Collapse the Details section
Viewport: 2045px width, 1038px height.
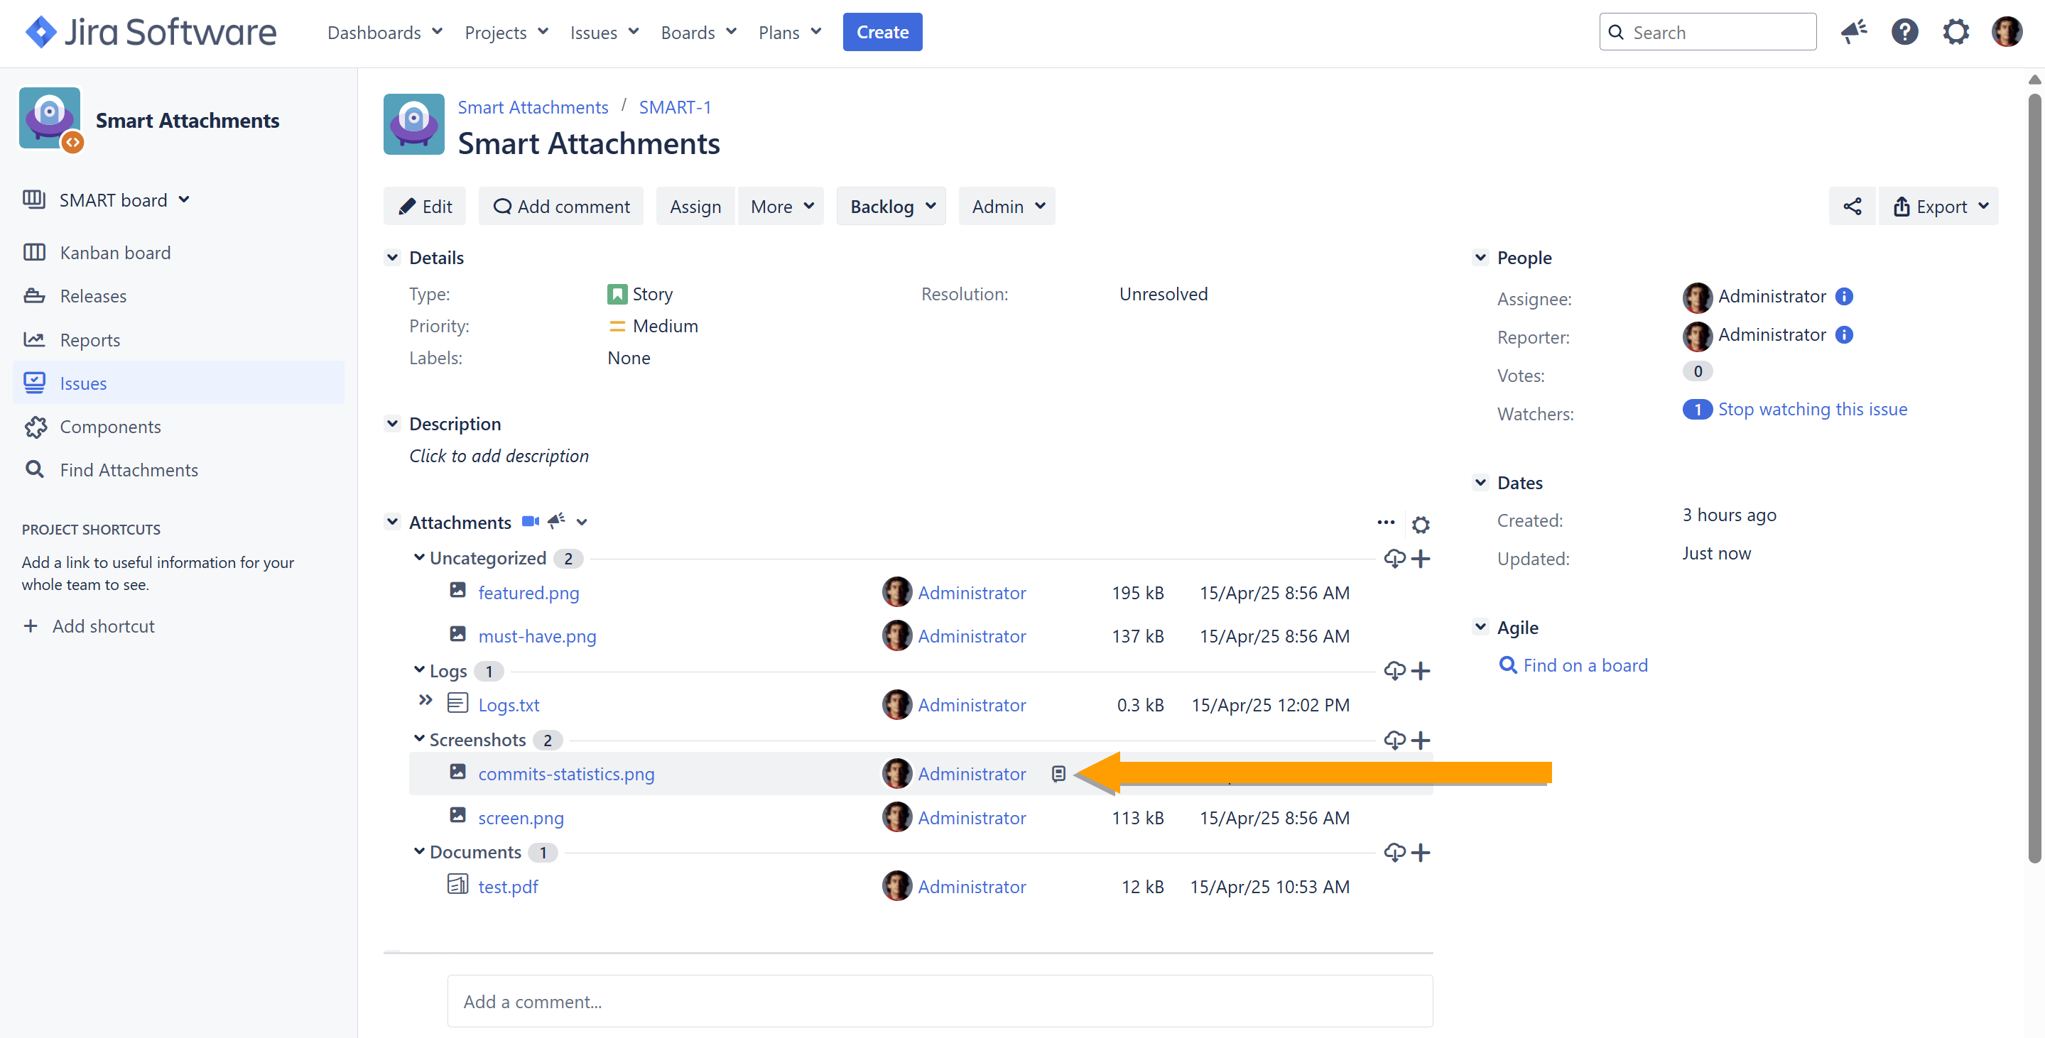(392, 257)
